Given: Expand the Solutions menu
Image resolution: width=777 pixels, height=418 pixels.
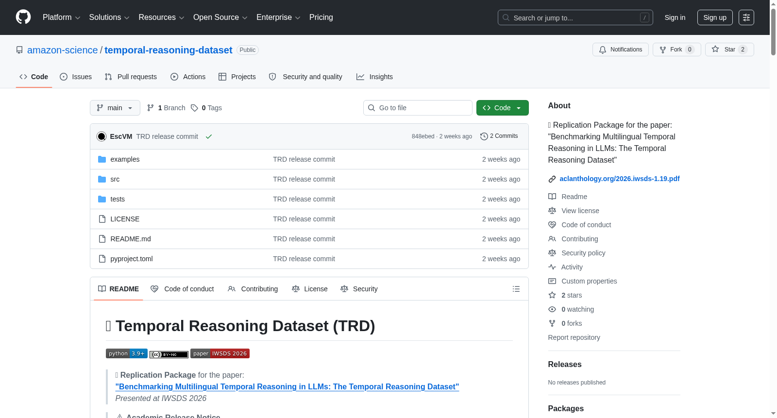Looking at the screenshot, I should (x=109, y=17).
